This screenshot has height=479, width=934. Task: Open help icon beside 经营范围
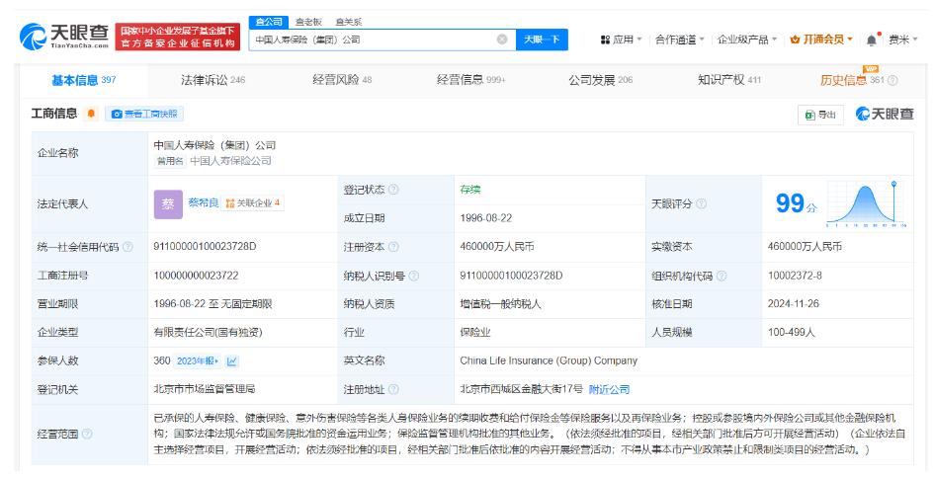(x=87, y=434)
